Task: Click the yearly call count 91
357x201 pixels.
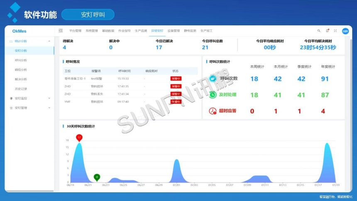Action: [x=325, y=79]
